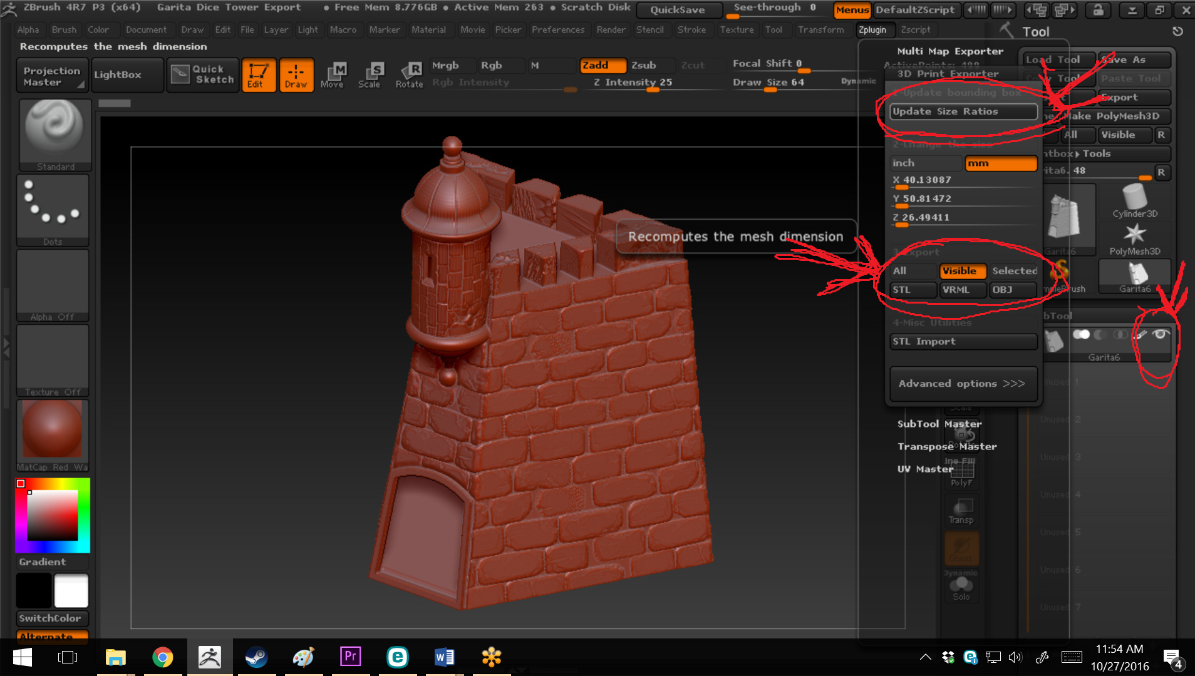1195x676 pixels.
Task: Toggle Garita6 subtool eye visibility
Action: 1161,335
